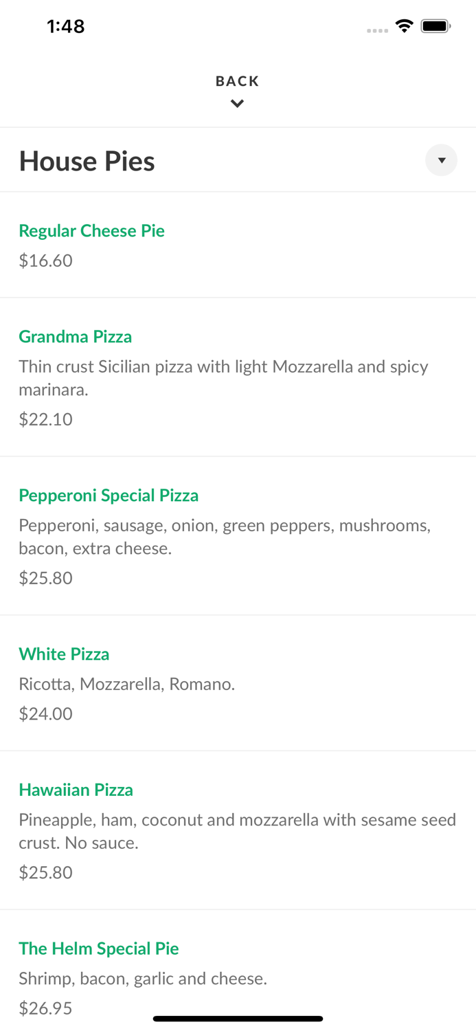Tap the House Pies section header
The width and height of the screenshot is (476, 1031).
87,161
